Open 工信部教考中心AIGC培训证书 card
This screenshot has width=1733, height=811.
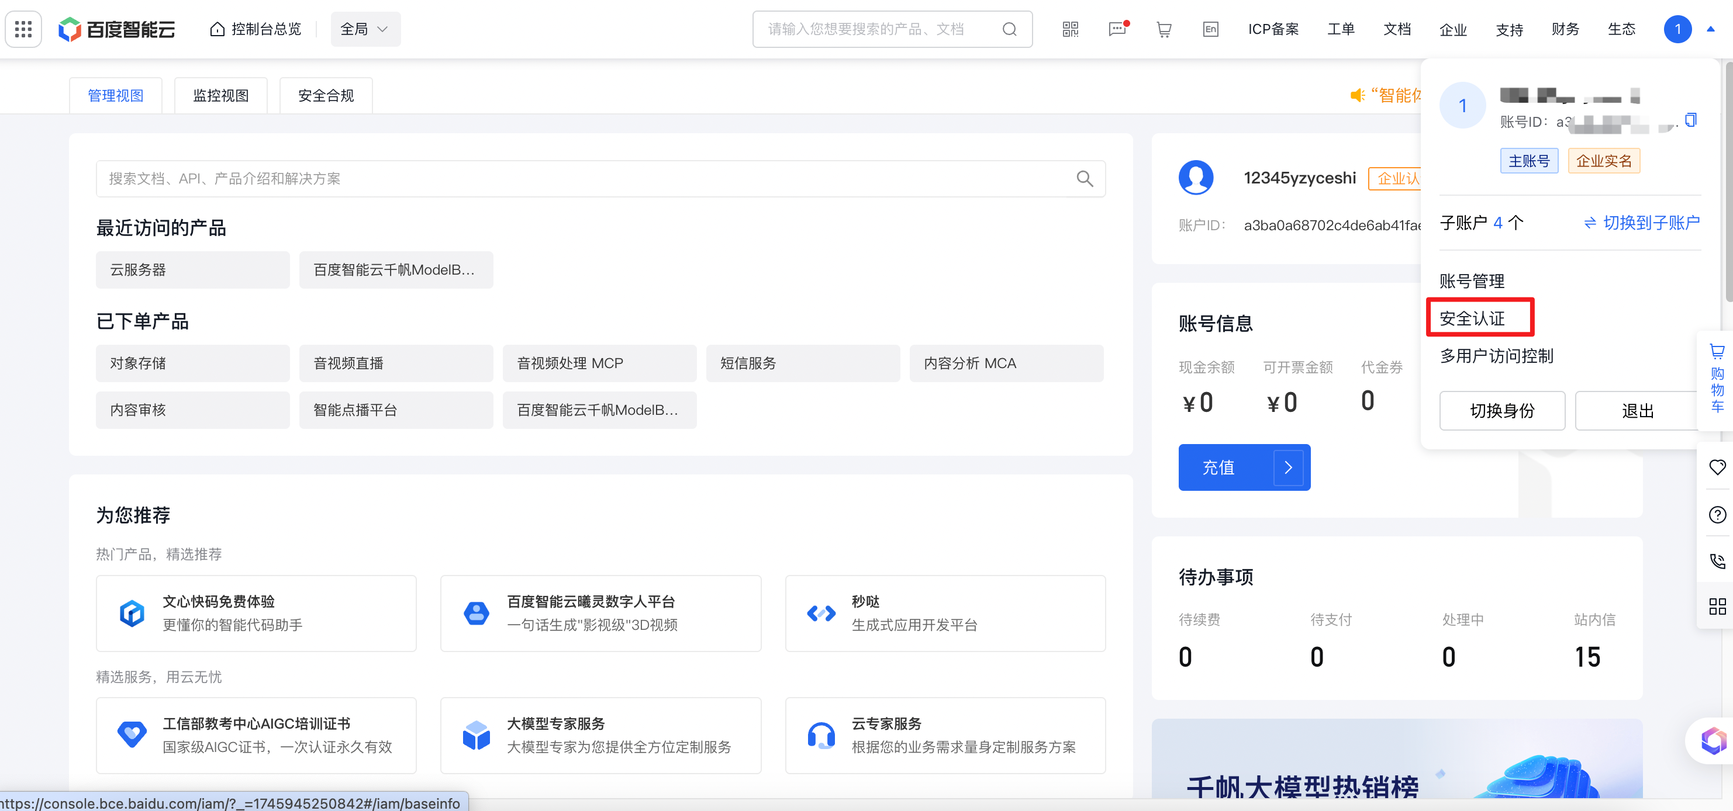[x=256, y=735]
